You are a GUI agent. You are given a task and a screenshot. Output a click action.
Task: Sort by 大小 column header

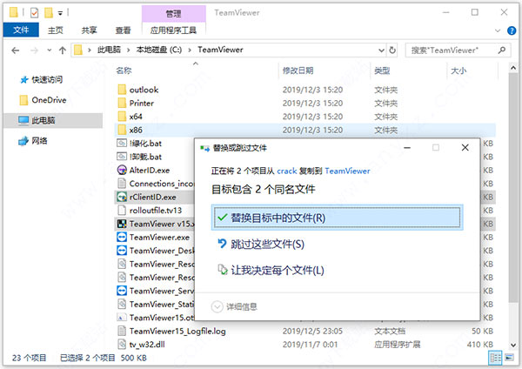pyautogui.click(x=458, y=70)
